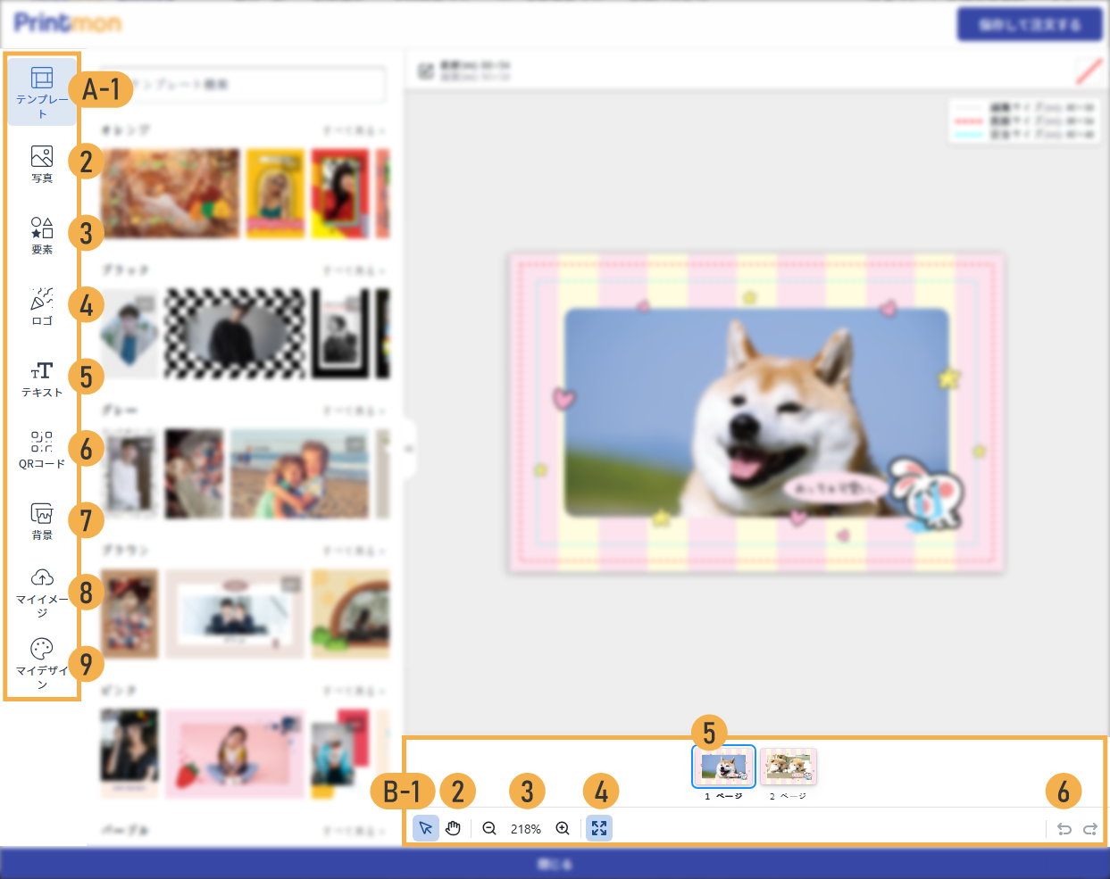Activate the arrow selection tool

[x=426, y=828]
